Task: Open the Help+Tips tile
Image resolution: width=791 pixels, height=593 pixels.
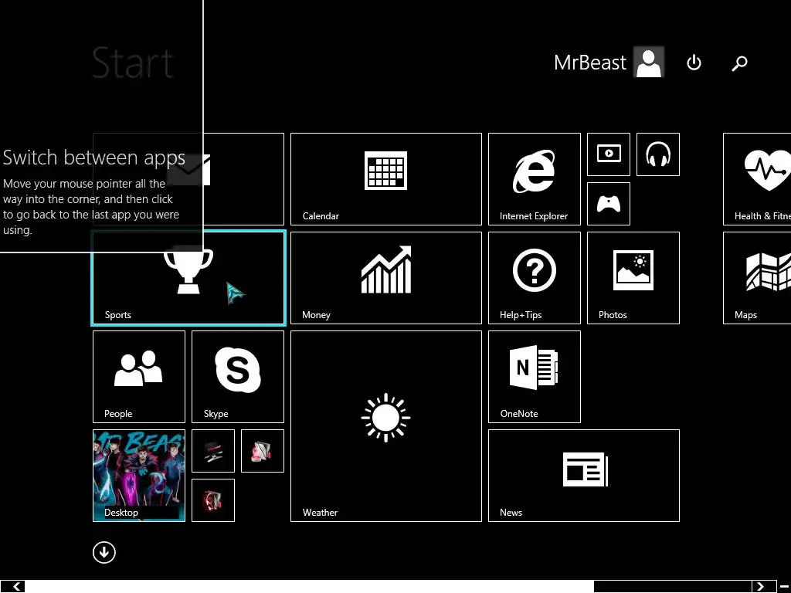Action: coord(535,278)
